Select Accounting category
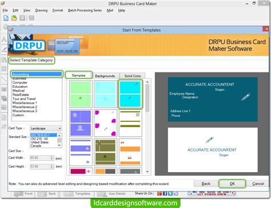Image resolution: width=271 pixels, height=208 pixels. pyautogui.click(x=37, y=74)
